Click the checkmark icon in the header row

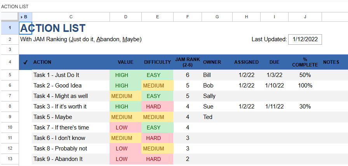click(x=25, y=62)
